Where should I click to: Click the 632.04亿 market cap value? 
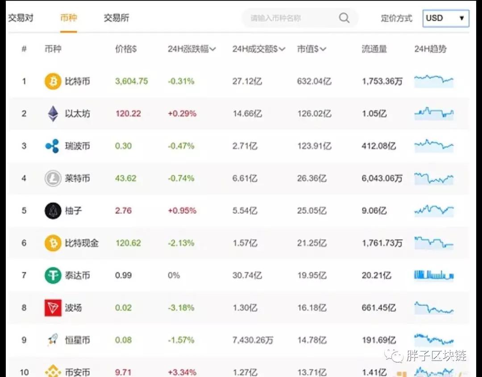point(314,81)
